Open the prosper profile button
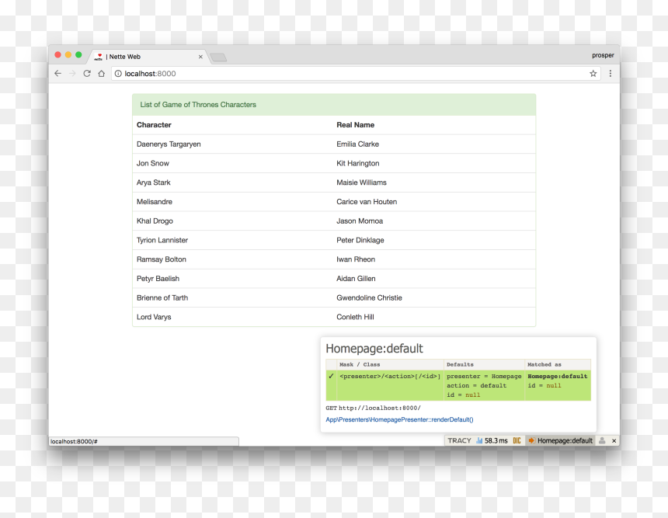668x518 pixels. click(x=603, y=55)
